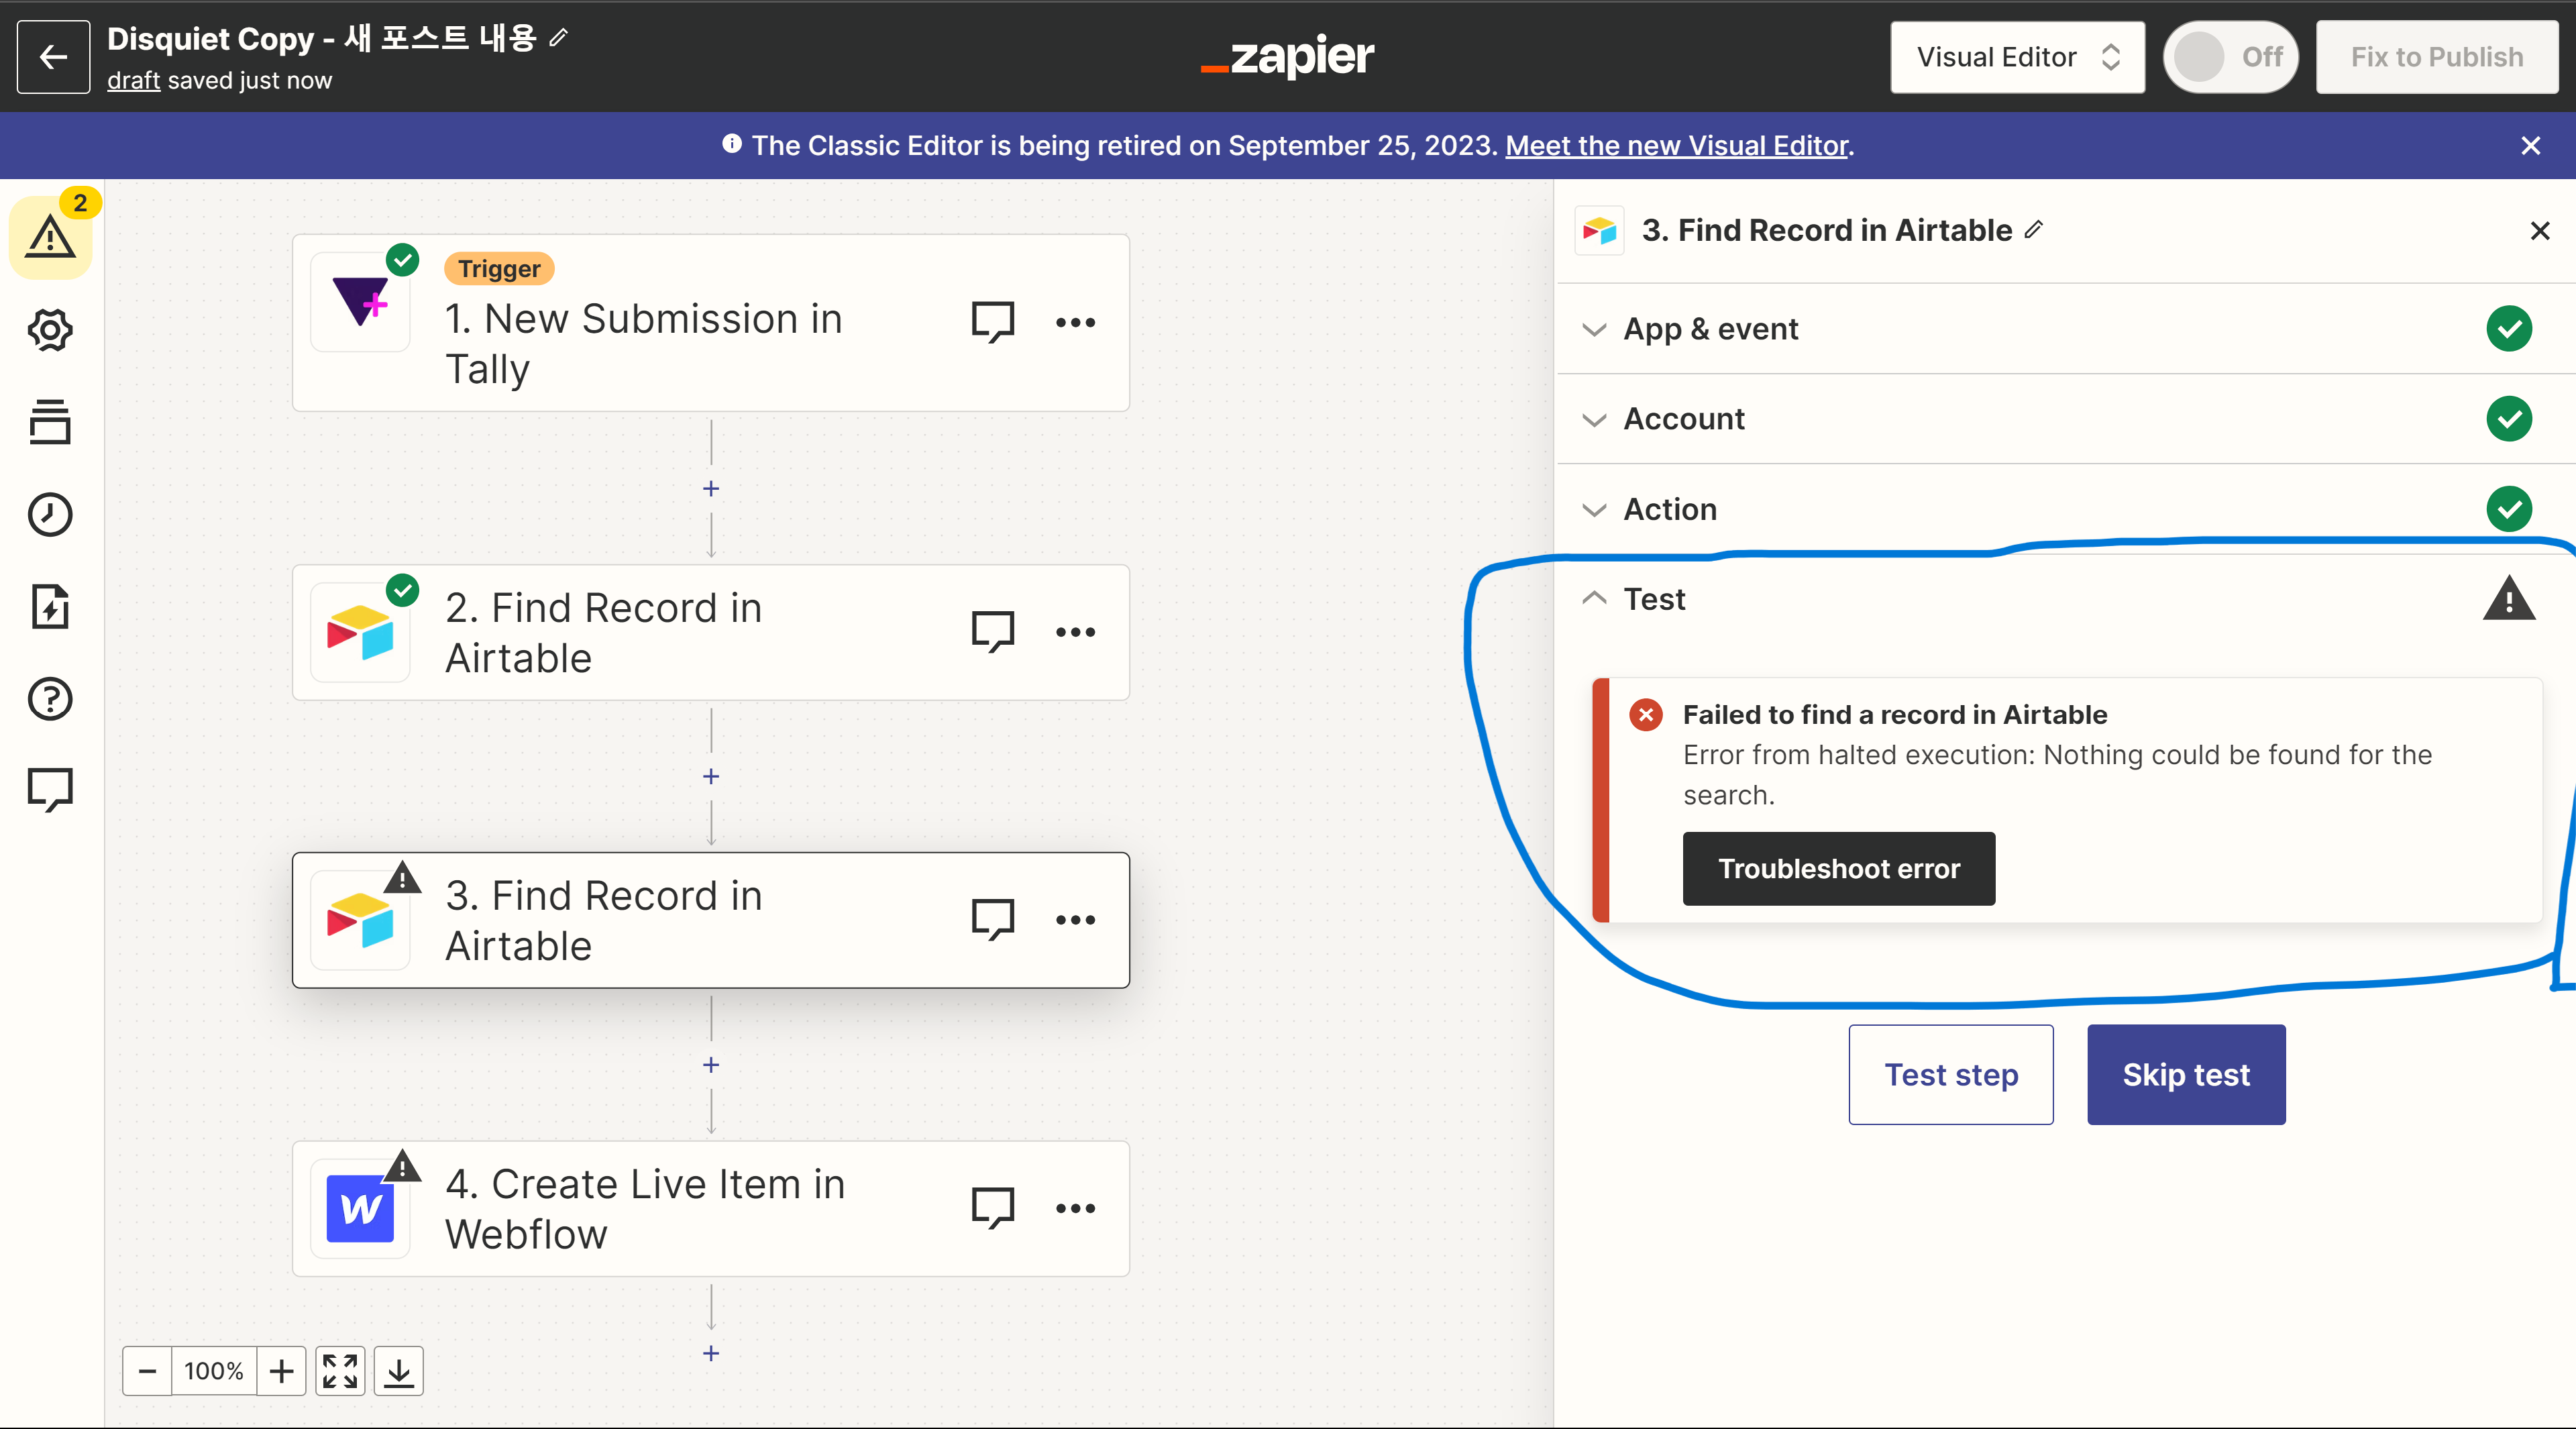This screenshot has width=2576, height=1429.
Task: Add a step after the Webflow step
Action: tap(711, 1353)
